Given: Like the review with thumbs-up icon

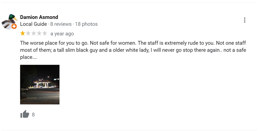Looking at the screenshot, I should pyautogui.click(x=25, y=114).
